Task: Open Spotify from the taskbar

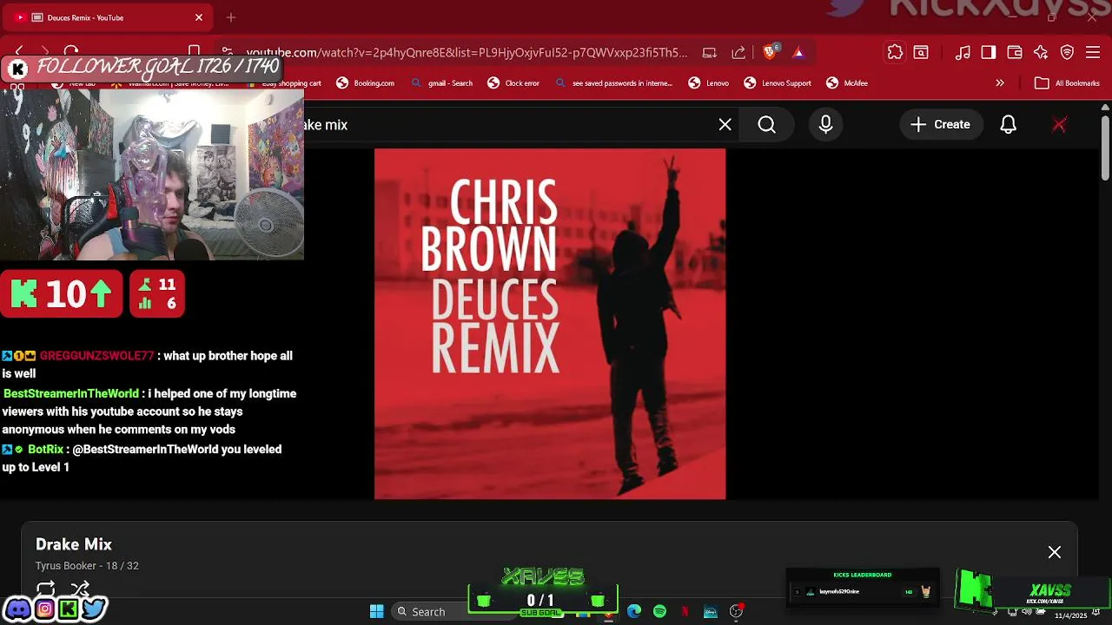Action: click(x=659, y=612)
